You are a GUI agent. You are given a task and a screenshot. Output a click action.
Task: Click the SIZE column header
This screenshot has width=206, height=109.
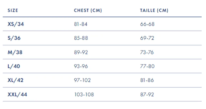[x=13, y=11]
